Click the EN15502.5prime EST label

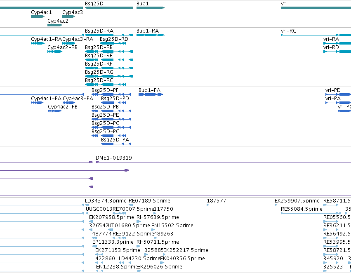172,226
